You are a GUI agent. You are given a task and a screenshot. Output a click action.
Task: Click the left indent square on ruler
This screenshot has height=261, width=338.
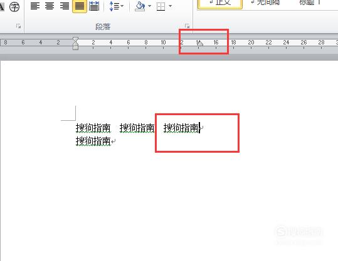tap(75, 48)
